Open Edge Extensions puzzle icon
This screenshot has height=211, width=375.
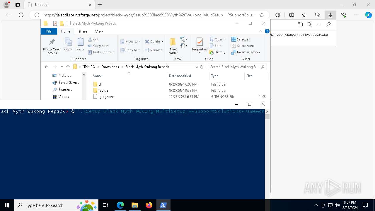pyautogui.click(x=277, y=15)
